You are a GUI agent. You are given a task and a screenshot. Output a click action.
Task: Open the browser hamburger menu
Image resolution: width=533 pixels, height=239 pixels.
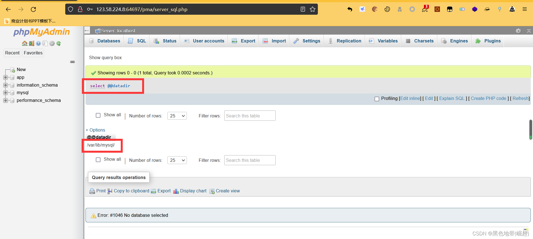[525, 9]
